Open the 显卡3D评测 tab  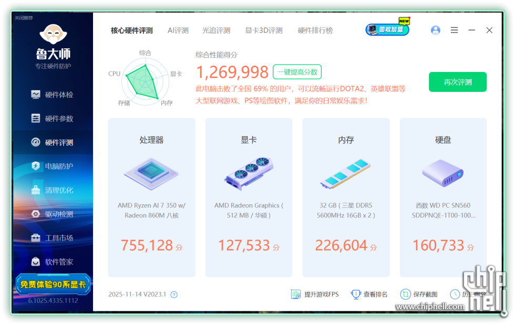click(264, 30)
